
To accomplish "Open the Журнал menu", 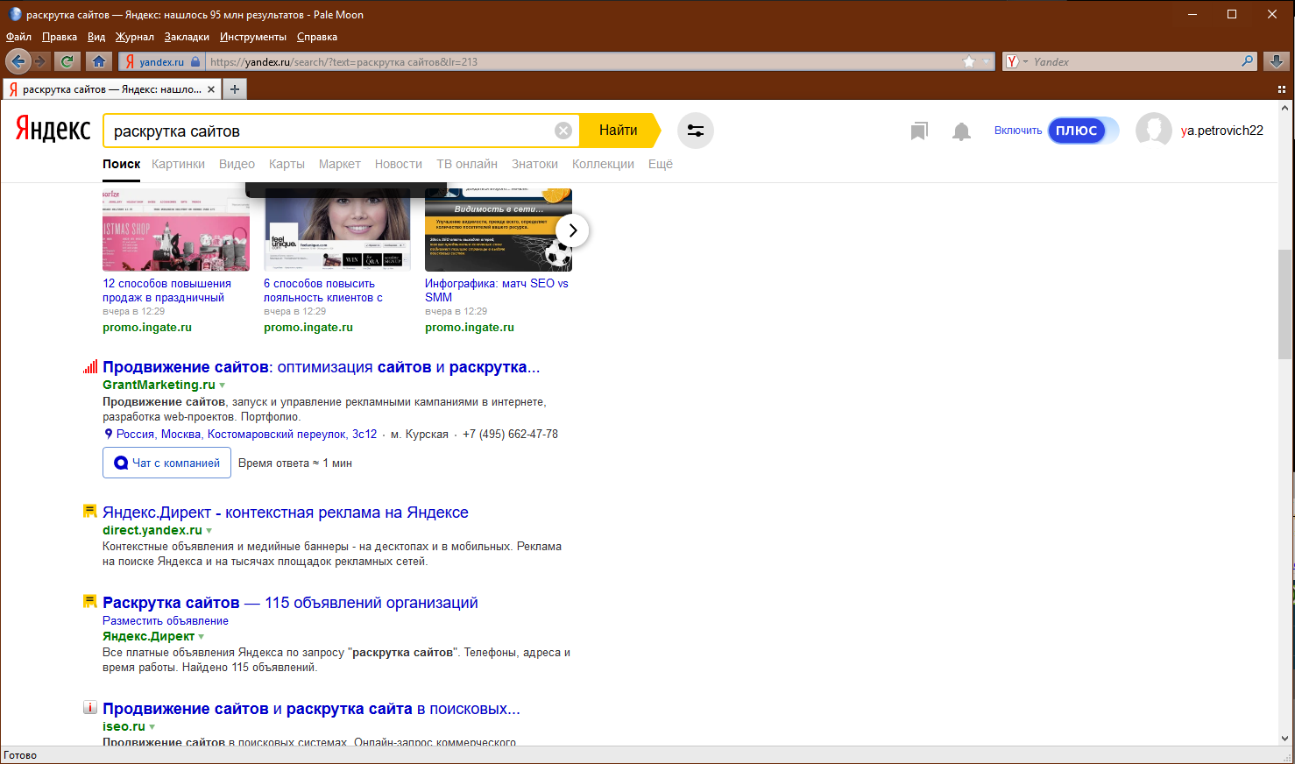I will point(135,37).
